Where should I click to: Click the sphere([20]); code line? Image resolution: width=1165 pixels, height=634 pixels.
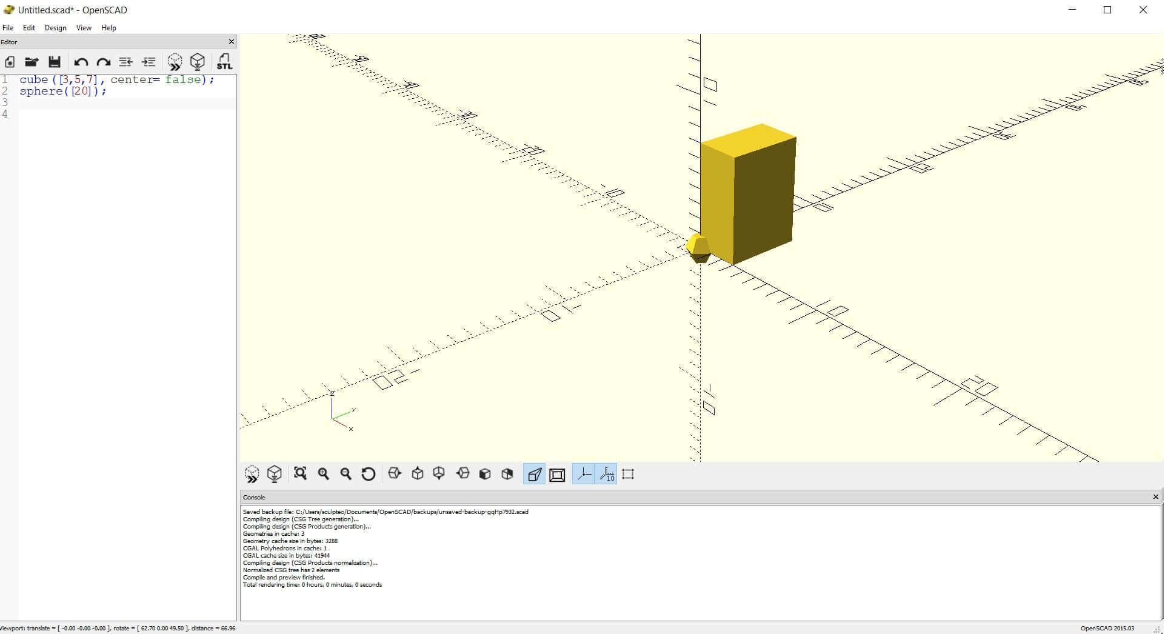(63, 91)
